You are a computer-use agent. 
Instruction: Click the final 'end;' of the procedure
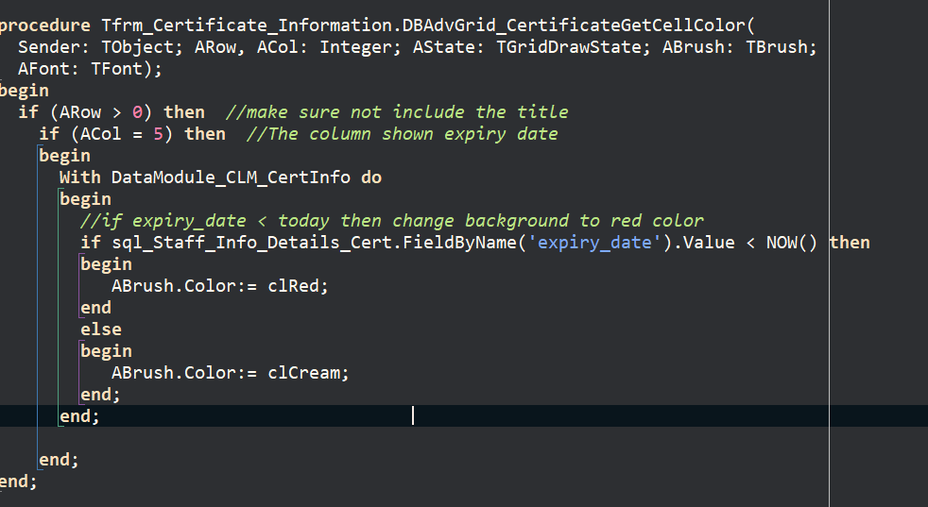[18, 482]
